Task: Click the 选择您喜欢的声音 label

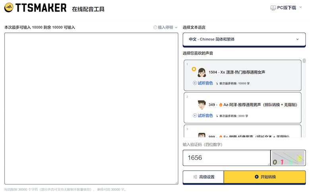Action: [198, 53]
